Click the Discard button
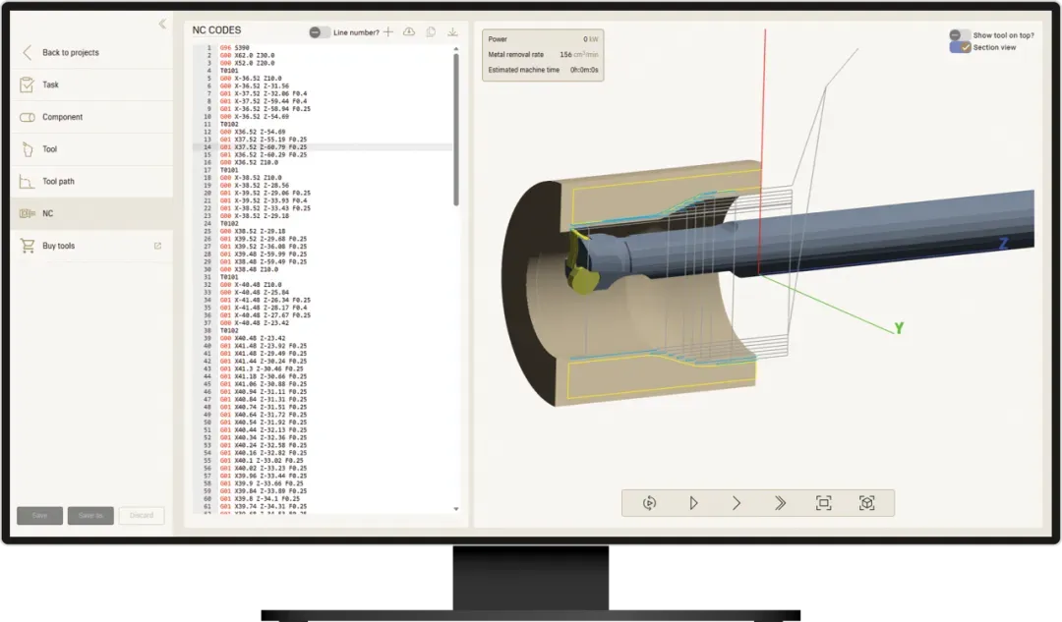Viewport: 1062px width, 622px height. click(x=142, y=515)
